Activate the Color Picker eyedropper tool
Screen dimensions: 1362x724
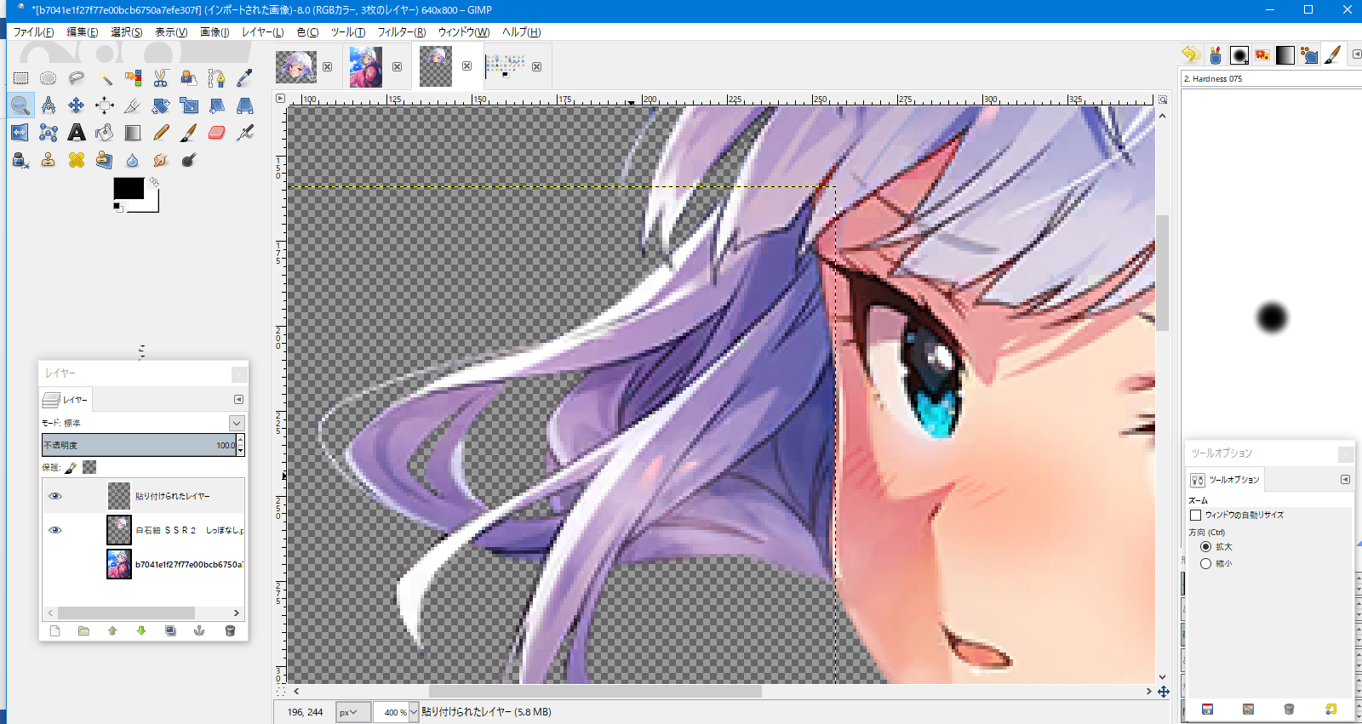245,78
